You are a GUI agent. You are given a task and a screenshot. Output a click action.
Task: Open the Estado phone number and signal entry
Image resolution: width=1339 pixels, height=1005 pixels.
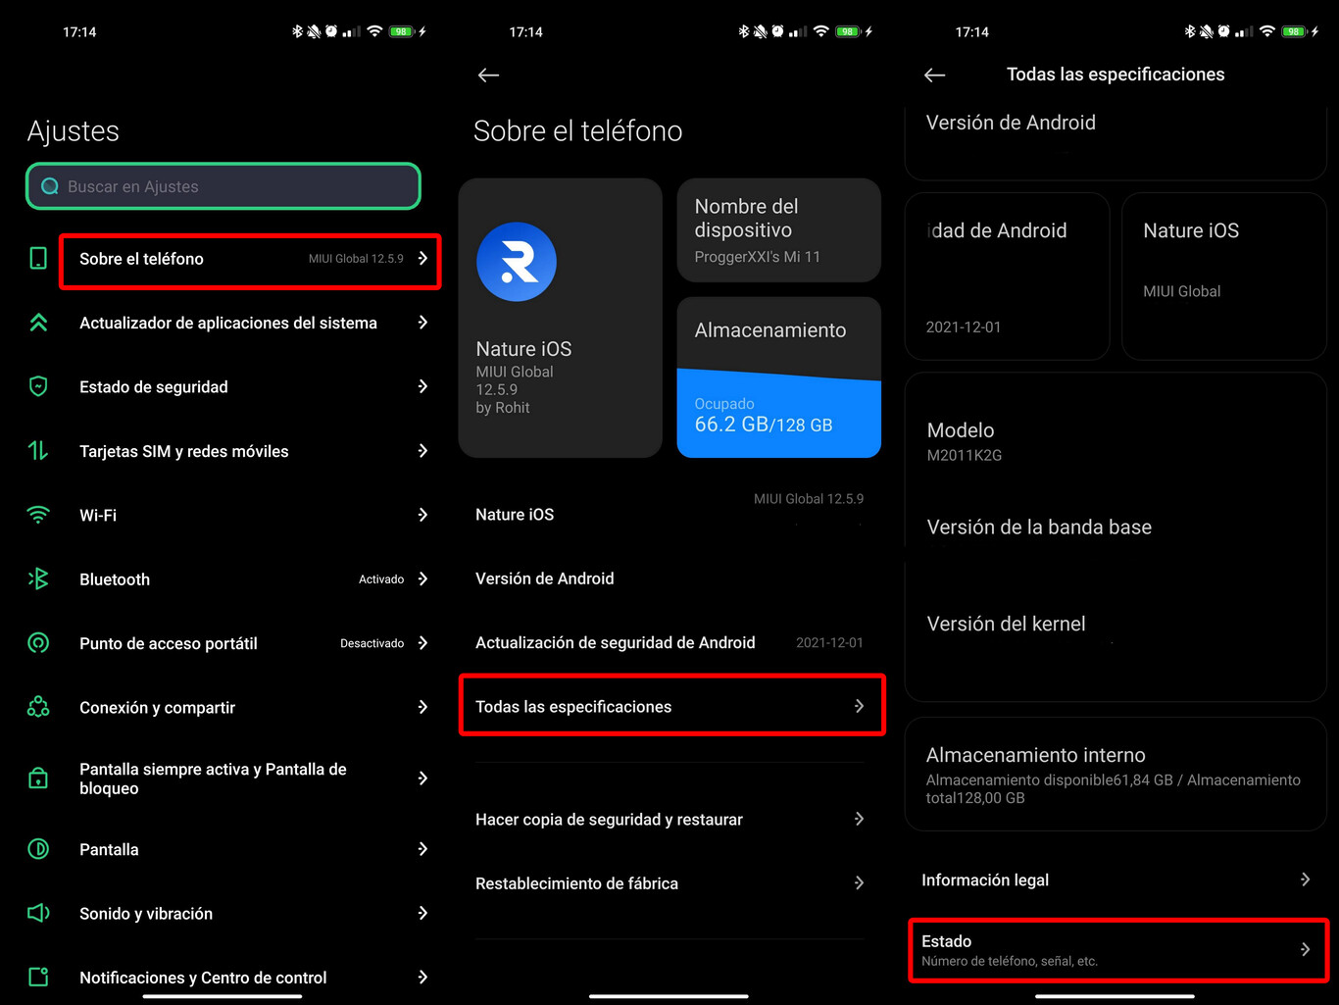[1117, 949]
